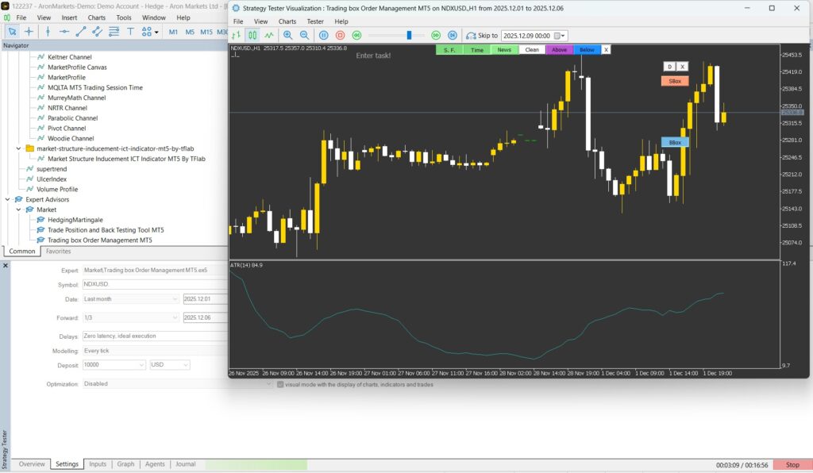Open the Deposit currency USD dropdown
This screenshot has height=473, width=813.
170,365
